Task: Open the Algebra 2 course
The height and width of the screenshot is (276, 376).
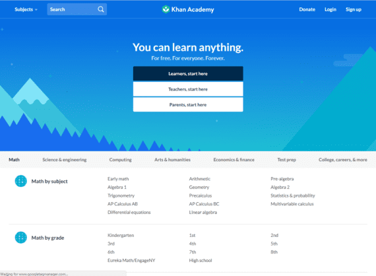Action: tap(280, 188)
